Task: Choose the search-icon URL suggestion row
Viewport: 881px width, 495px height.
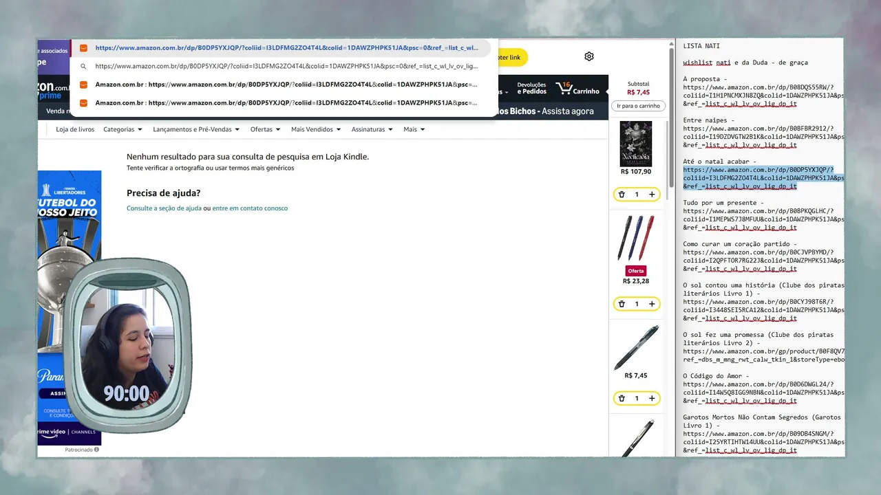Action: 281,67
